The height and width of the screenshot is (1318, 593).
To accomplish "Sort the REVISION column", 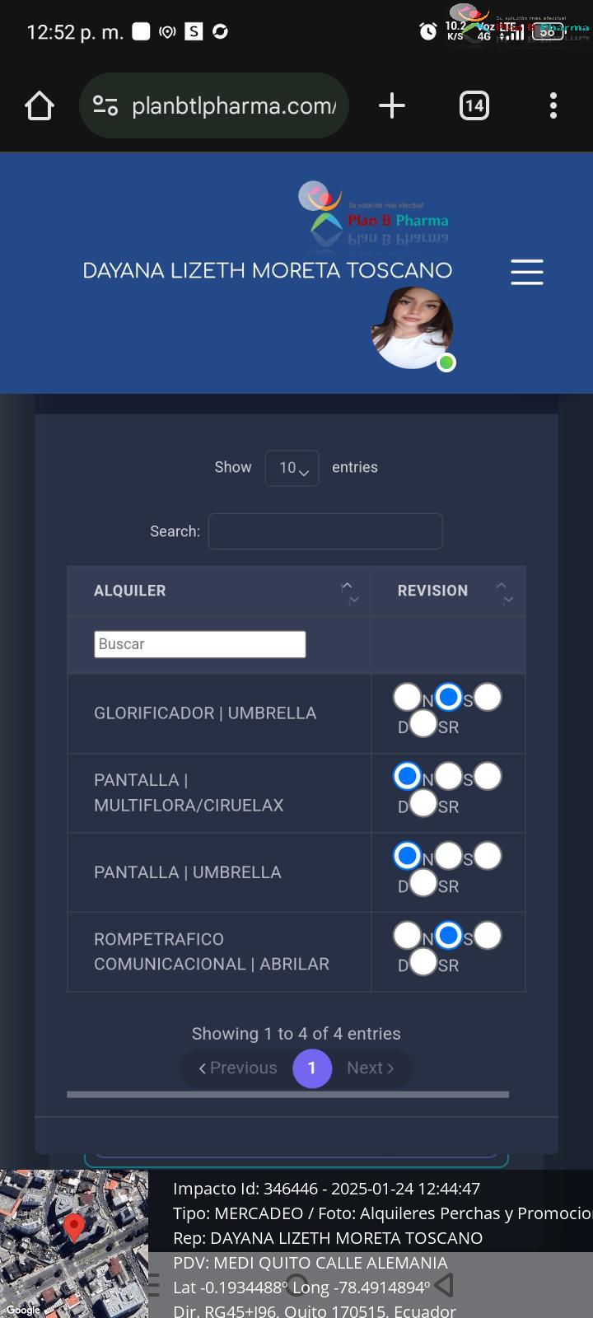I will pos(503,591).
